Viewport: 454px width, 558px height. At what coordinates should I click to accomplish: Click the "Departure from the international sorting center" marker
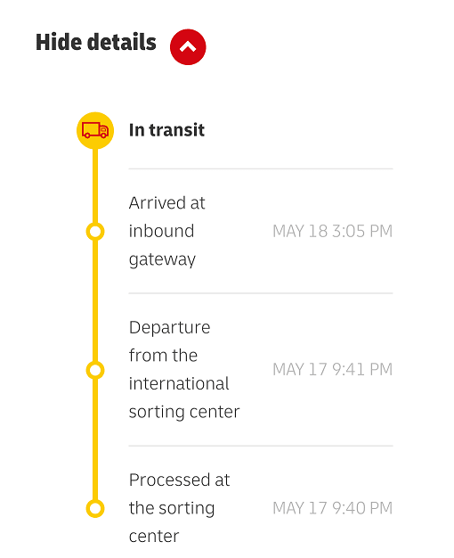tap(95, 371)
